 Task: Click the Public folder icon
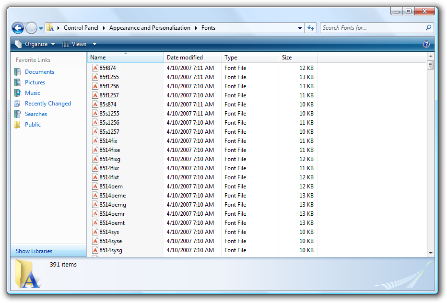pyautogui.click(x=17, y=125)
